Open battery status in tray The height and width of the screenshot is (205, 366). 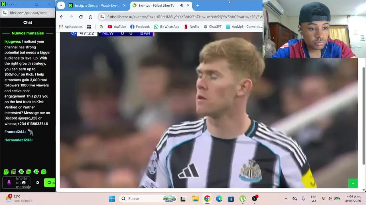(x=337, y=198)
